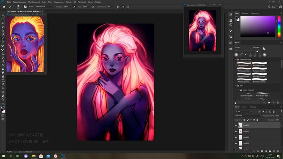This screenshot has height=159, width=283.
Task: Select the Crop tool
Action: pyautogui.click(x=3, y=30)
